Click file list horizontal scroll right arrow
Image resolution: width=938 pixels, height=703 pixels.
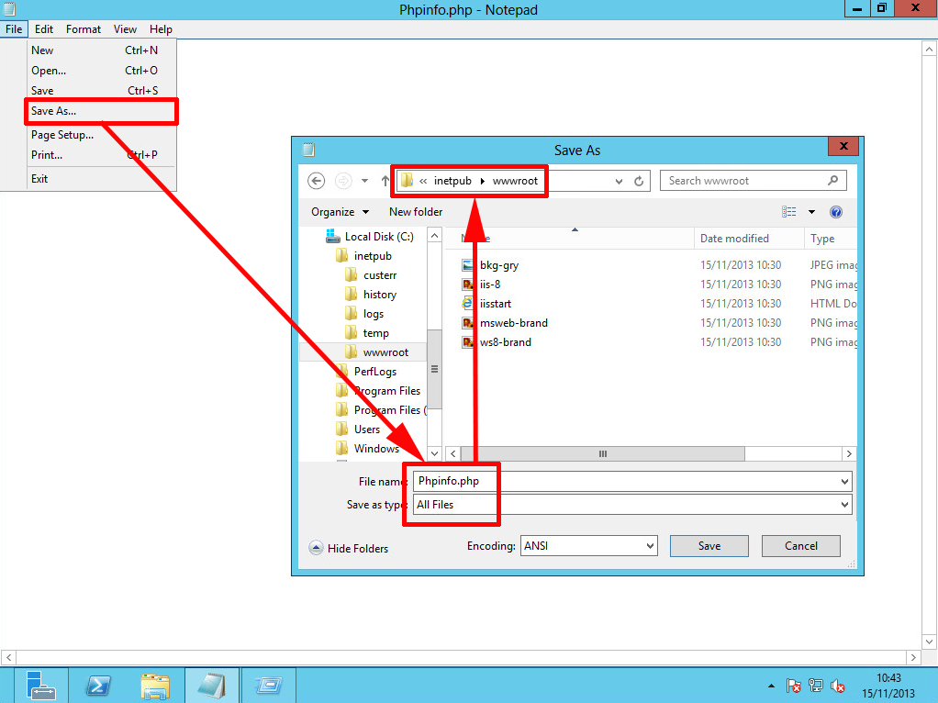[x=849, y=453]
